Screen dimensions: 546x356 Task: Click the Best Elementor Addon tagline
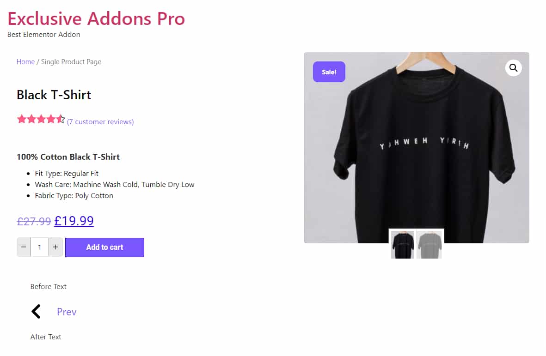(43, 35)
